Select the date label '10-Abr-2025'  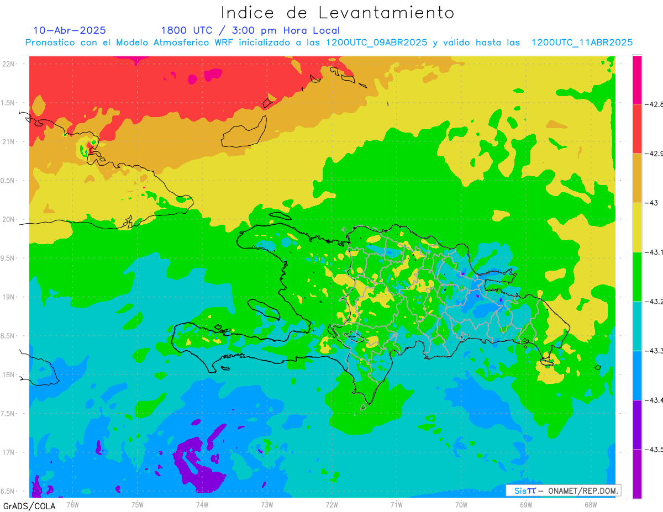click(x=70, y=30)
